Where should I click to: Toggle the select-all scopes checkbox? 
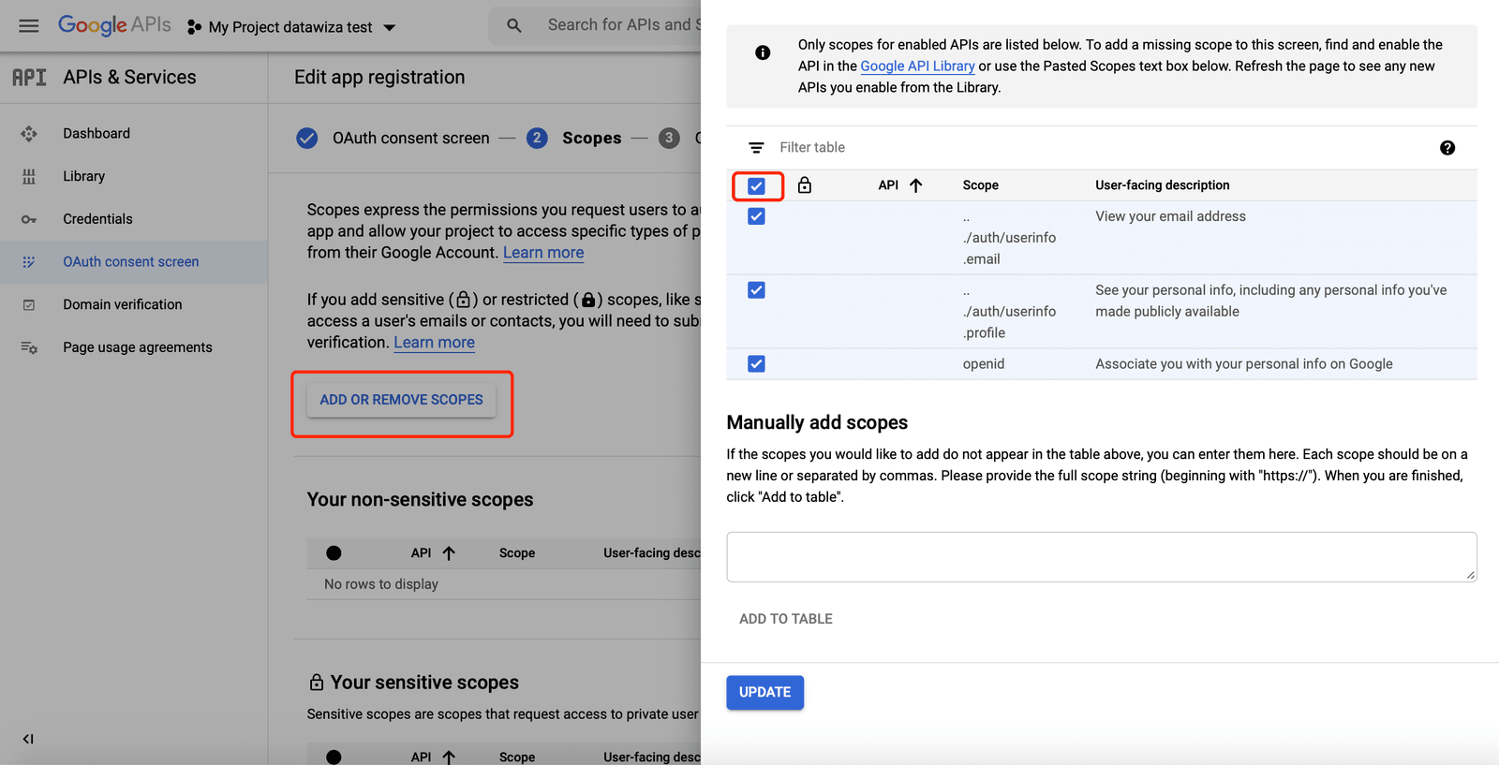click(x=756, y=186)
